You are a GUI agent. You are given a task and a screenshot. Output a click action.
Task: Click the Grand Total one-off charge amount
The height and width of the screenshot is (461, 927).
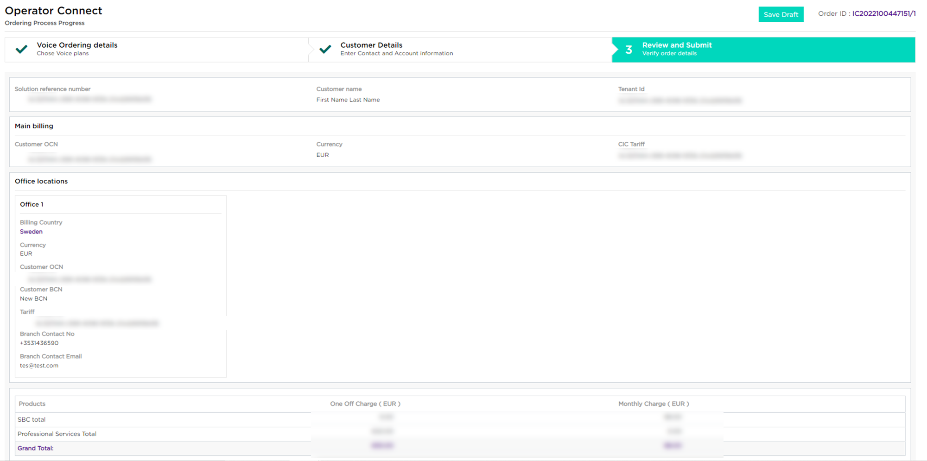click(x=381, y=445)
